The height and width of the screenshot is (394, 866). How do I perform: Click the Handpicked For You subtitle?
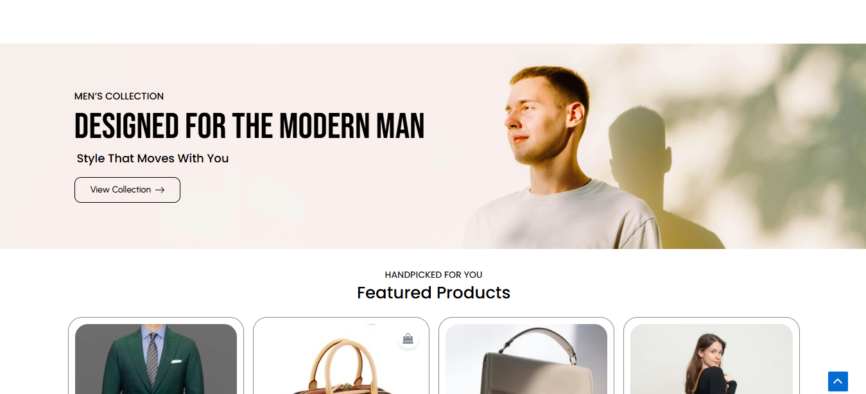tap(433, 275)
